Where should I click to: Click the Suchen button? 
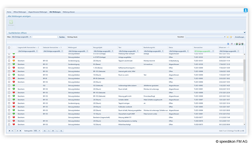pos(62,37)
